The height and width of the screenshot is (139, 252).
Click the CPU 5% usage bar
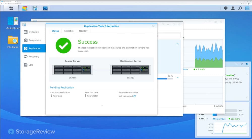click(x=231, y=111)
